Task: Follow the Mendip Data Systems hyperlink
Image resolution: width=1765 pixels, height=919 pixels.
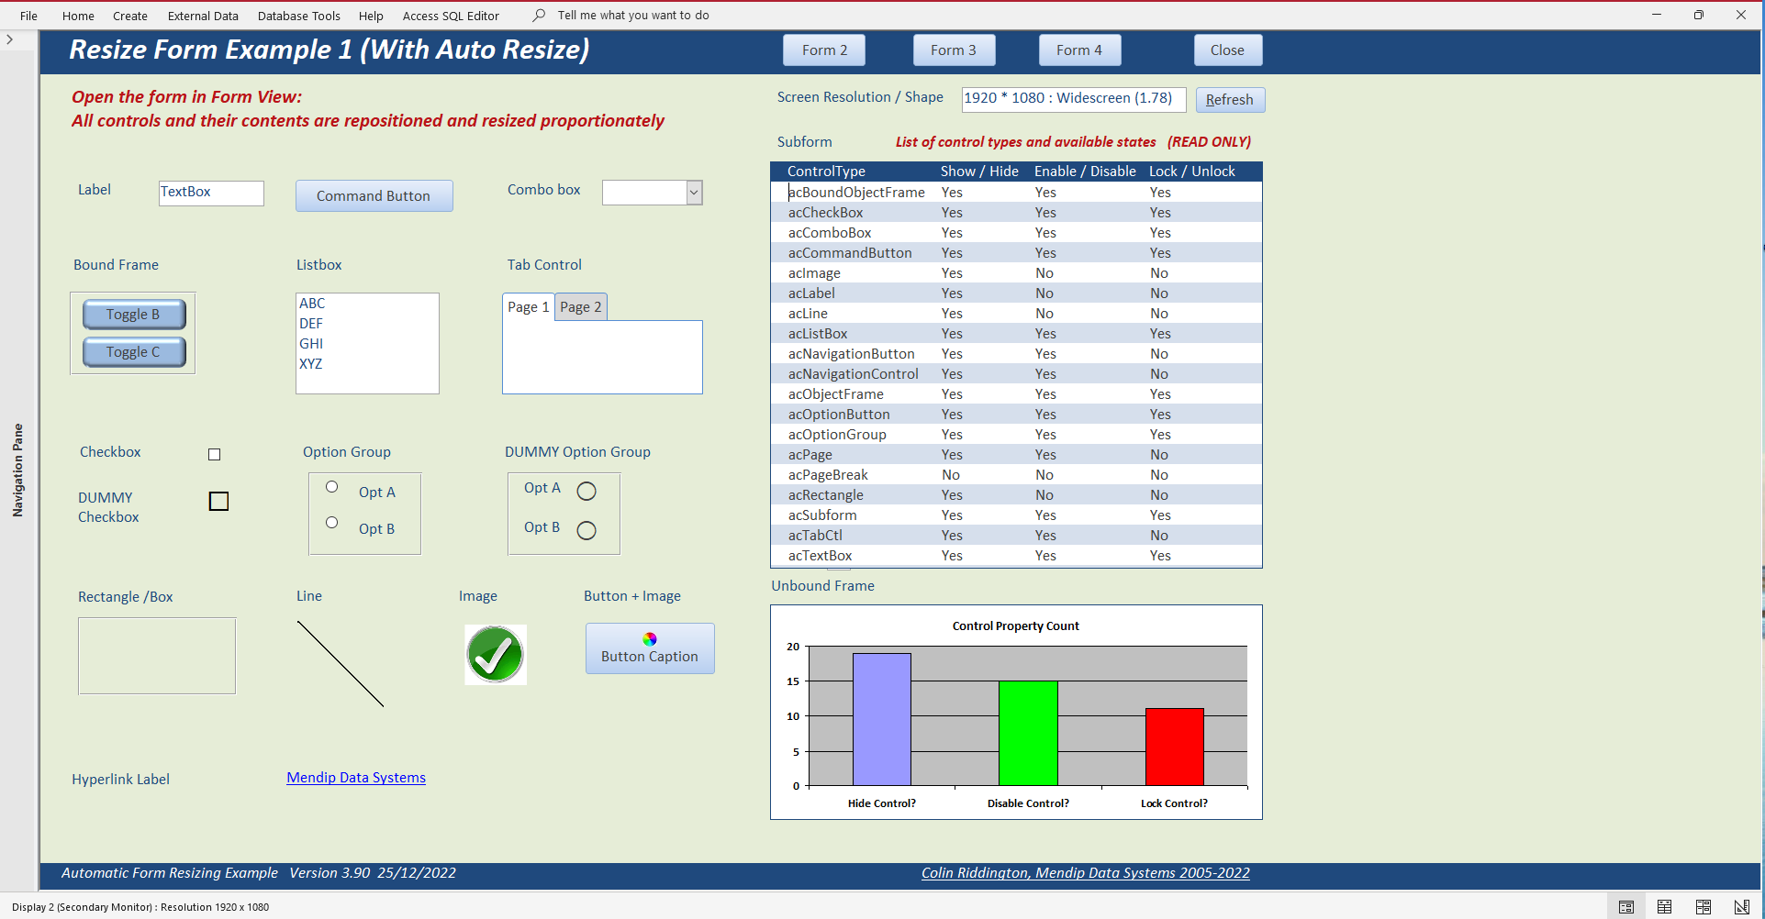Action: click(x=356, y=778)
